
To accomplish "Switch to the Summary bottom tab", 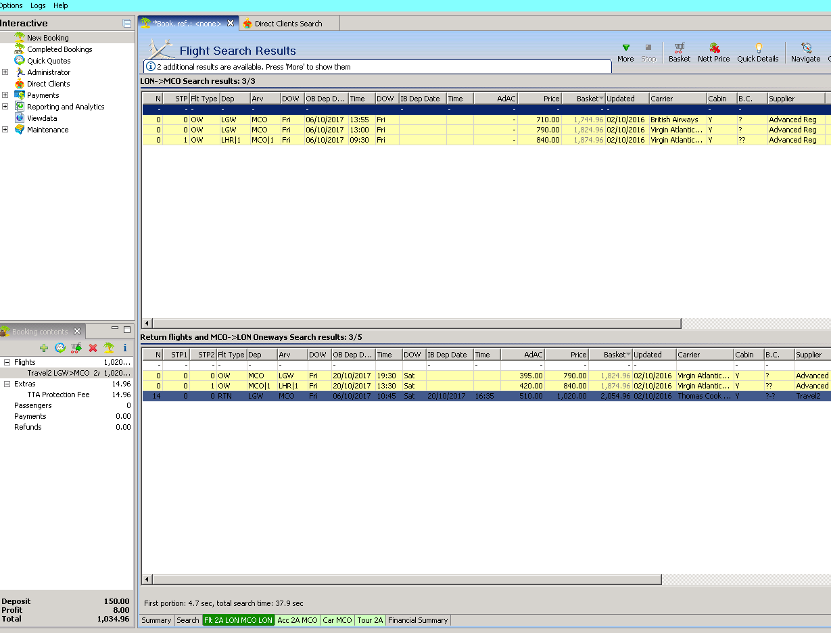I will [x=156, y=620].
